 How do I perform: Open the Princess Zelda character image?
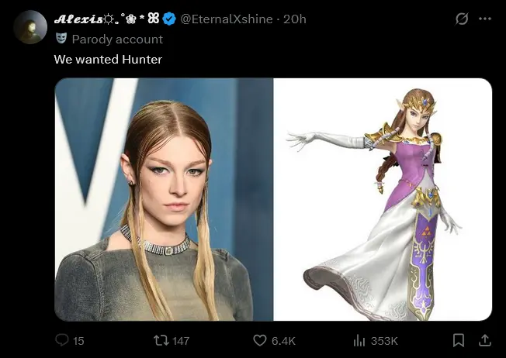coord(383,199)
